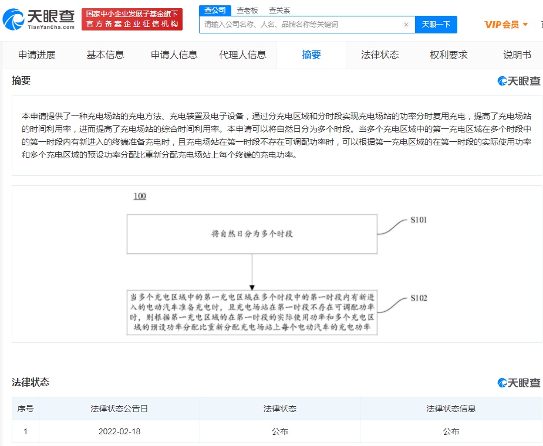Click the abstract paragraph text
Image resolution: width=543 pixels, height=446 pixels.
coord(276,135)
